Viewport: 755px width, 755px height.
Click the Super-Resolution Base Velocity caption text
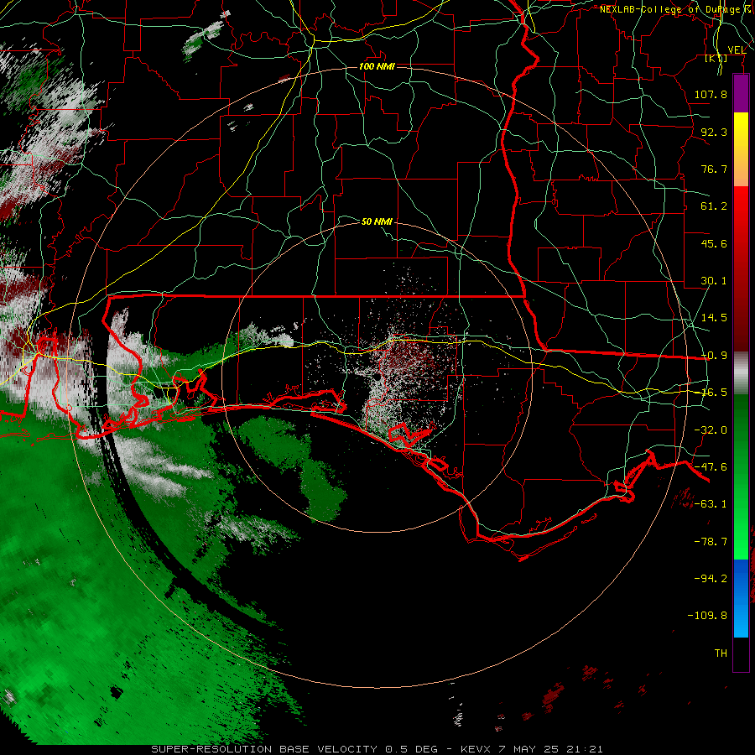(x=377, y=749)
